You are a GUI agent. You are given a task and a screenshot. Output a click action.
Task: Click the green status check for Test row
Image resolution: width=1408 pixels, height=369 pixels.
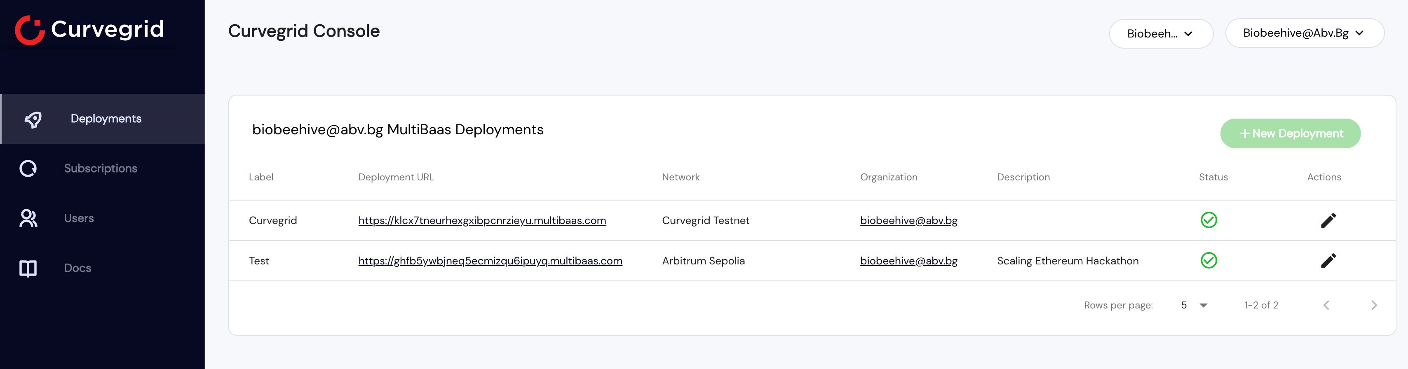(1209, 260)
